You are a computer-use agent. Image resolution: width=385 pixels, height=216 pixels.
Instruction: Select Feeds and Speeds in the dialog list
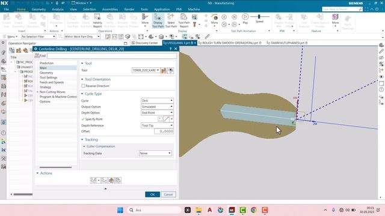click(x=52, y=82)
